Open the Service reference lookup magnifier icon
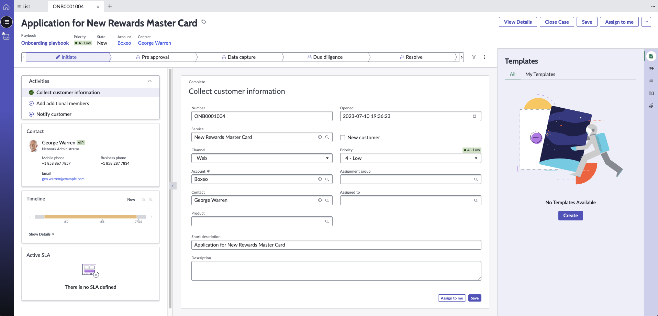Image resolution: width=658 pixels, height=316 pixels. (x=327, y=137)
